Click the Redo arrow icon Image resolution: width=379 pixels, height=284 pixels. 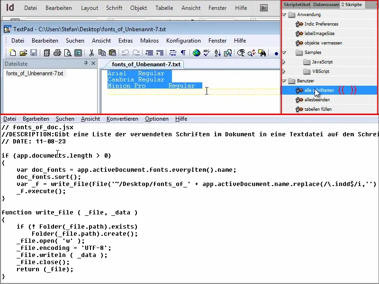tap(136, 53)
